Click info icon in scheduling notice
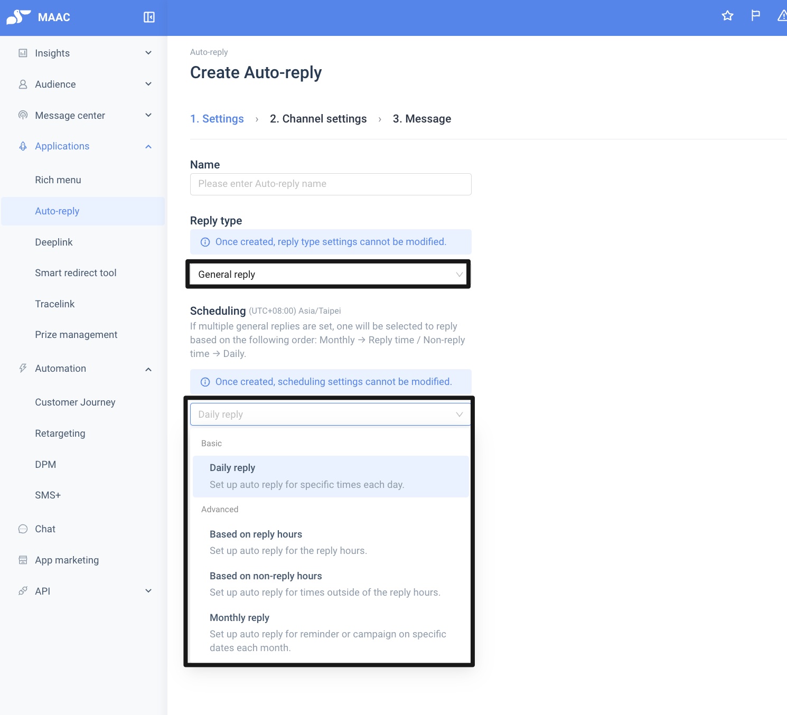 (x=205, y=382)
